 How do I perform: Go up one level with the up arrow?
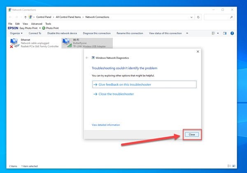click(x=26, y=17)
